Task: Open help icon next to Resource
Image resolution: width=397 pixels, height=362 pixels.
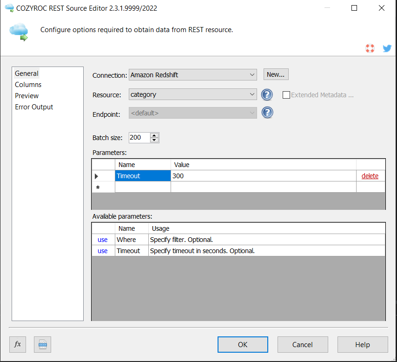Action: [x=267, y=95]
